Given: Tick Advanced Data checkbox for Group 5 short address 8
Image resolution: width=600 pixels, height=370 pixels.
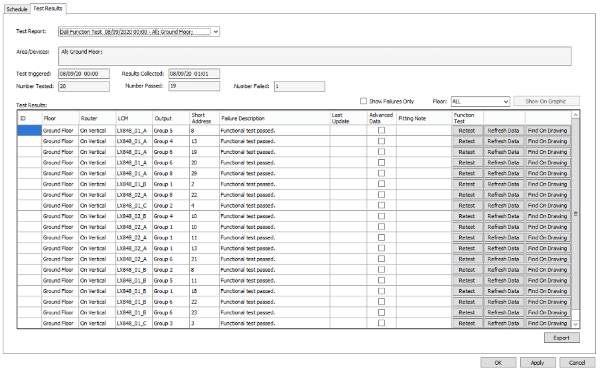Looking at the screenshot, I should (x=381, y=131).
